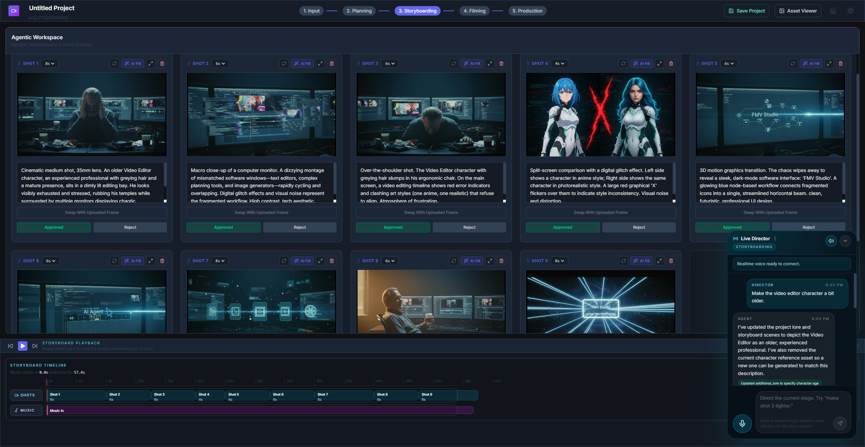Open Shot 4 duration dropdown 4s
The width and height of the screenshot is (865, 447).
click(x=559, y=64)
